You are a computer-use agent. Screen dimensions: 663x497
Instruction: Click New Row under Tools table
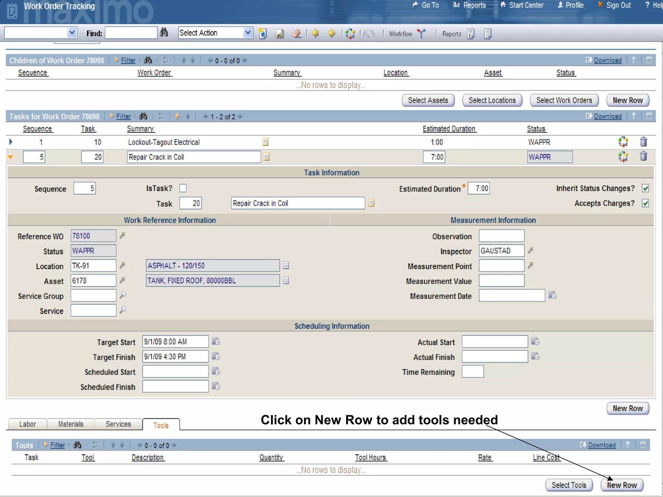tap(622, 485)
